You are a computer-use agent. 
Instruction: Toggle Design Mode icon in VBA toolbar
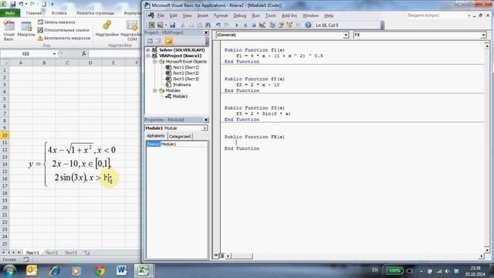click(x=262, y=25)
